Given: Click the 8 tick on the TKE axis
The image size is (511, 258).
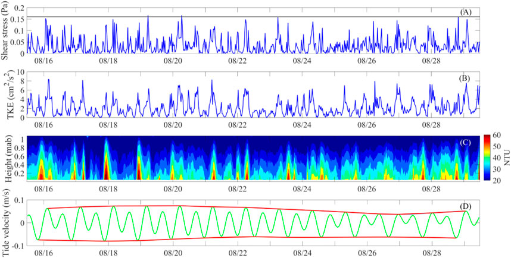Looking at the screenshot, I should (23, 81).
